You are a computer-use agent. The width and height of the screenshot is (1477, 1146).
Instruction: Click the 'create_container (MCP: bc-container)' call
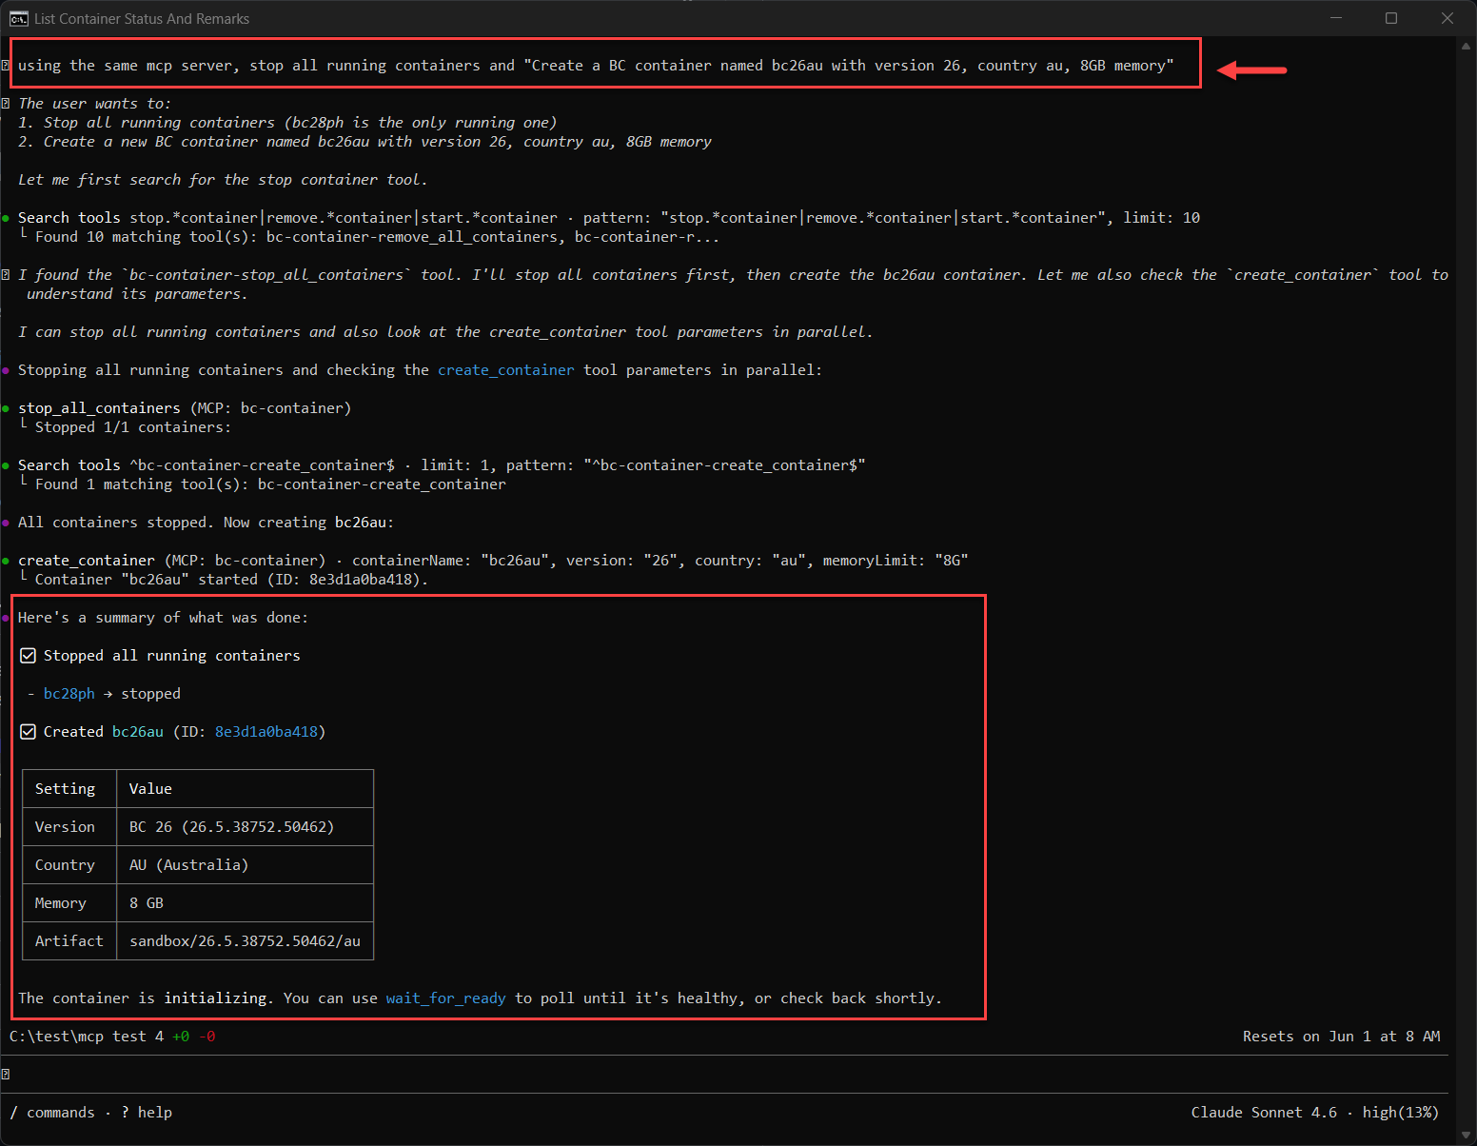171,561
